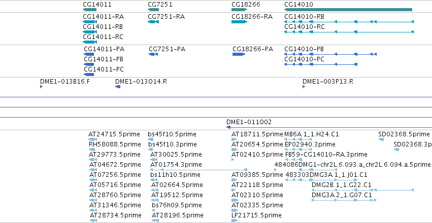The height and width of the screenshot is (223, 432).
Task: Select the DMG2B.1_1.G22.C1 alignment line
Action: click(x=362, y=190)
